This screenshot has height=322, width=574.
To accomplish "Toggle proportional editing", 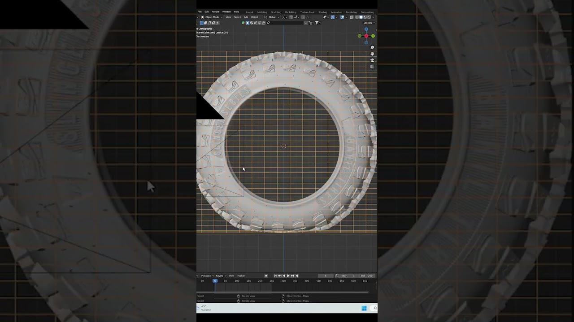I will point(303,17).
